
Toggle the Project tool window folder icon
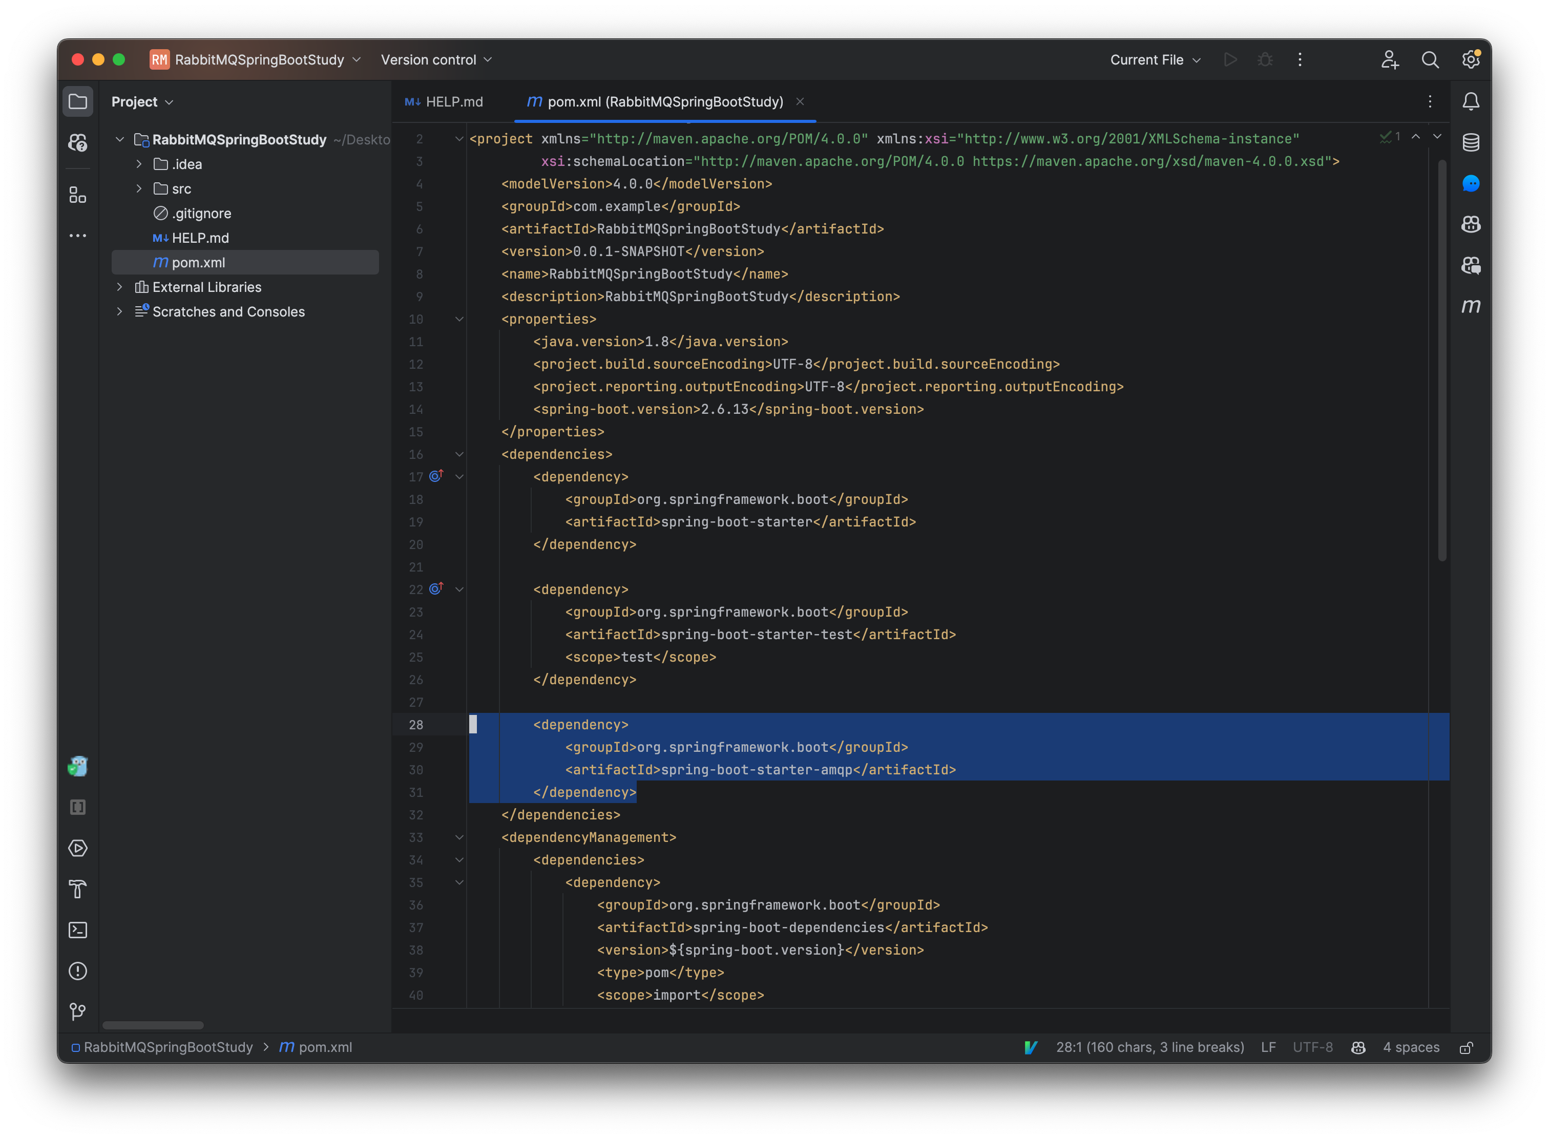click(x=78, y=102)
